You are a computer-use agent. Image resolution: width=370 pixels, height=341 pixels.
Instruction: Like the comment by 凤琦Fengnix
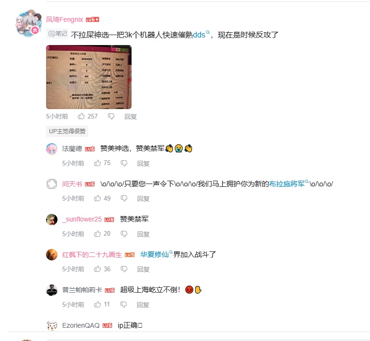tap(81, 116)
